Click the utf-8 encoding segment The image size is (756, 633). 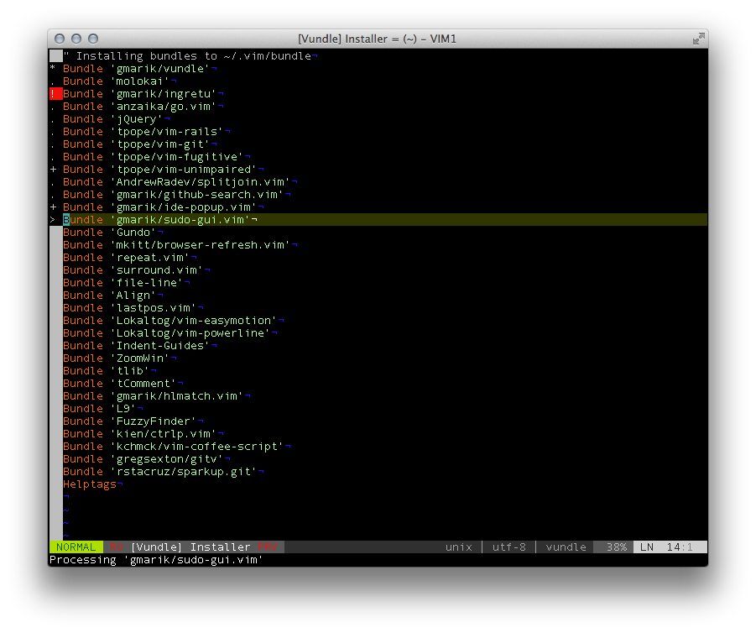[509, 547]
